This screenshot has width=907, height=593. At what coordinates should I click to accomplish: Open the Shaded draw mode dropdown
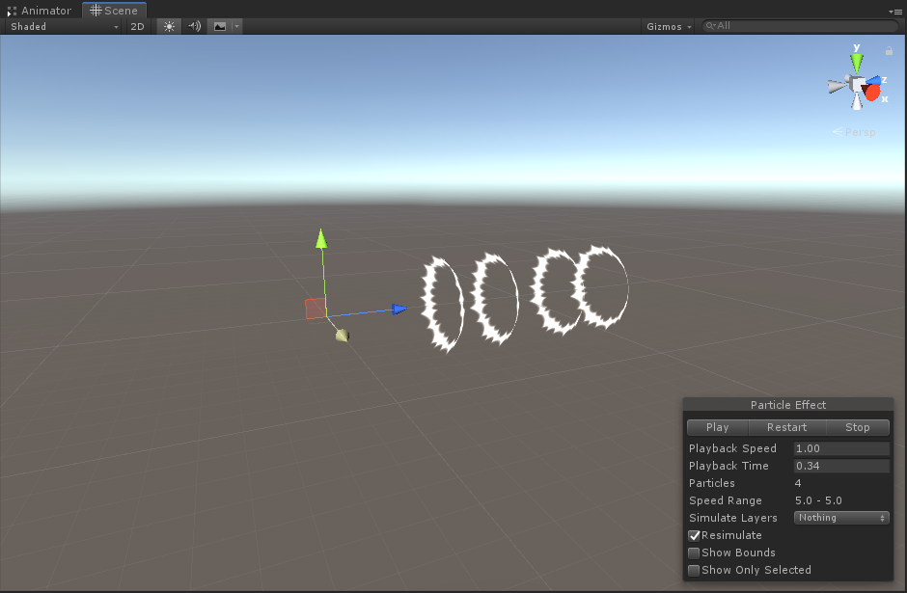pyautogui.click(x=64, y=27)
